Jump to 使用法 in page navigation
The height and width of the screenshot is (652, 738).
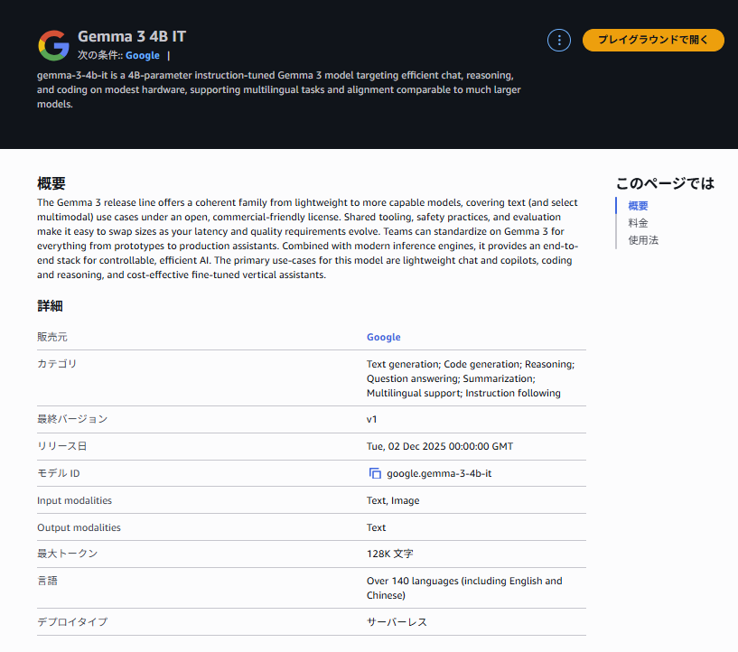pos(643,240)
